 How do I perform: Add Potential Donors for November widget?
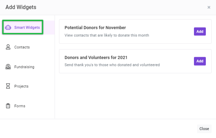200,32
